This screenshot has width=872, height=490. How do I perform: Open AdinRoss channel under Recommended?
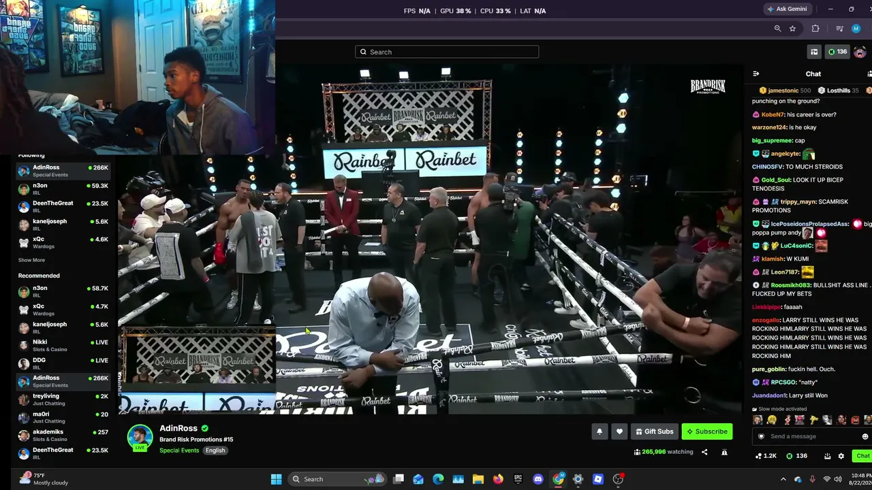[x=63, y=381]
